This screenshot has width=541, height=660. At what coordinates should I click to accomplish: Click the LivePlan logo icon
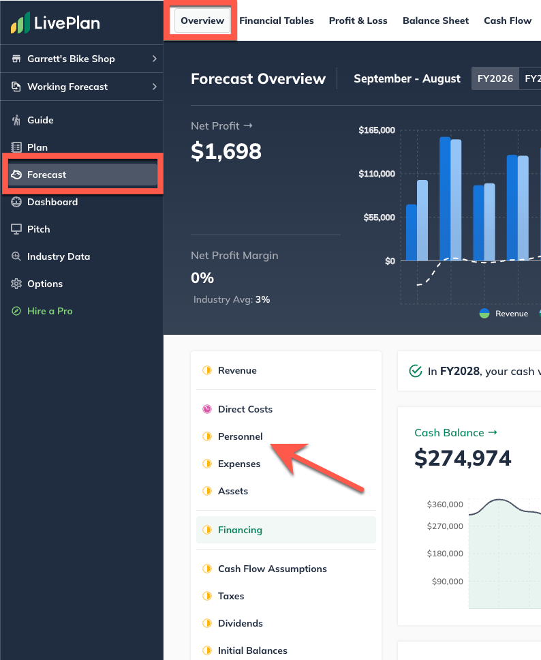pyautogui.click(x=20, y=23)
